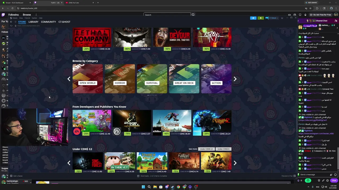This screenshot has height=190, width=339.
Task: Open Twitch more options dots
Action: pyautogui.click(x=36, y=15)
